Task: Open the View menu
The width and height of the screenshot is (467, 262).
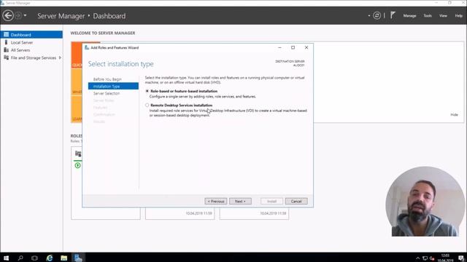Action: click(443, 16)
